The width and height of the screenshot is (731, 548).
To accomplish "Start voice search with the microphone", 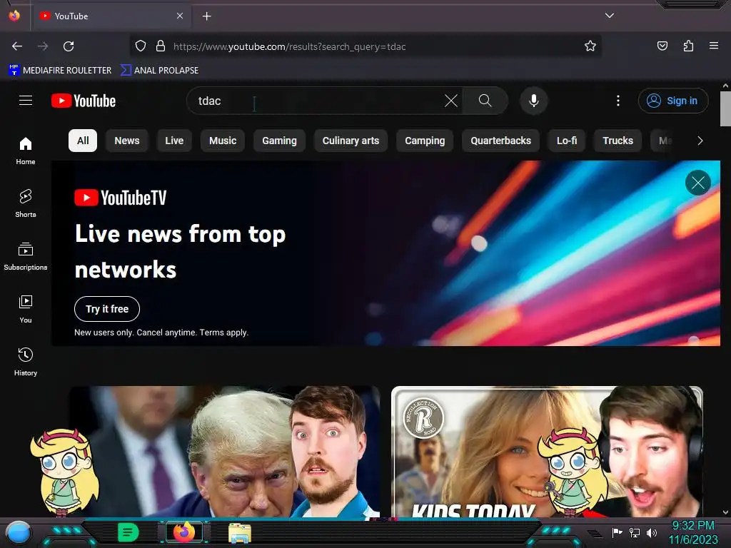I will pyautogui.click(x=534, y=101).
